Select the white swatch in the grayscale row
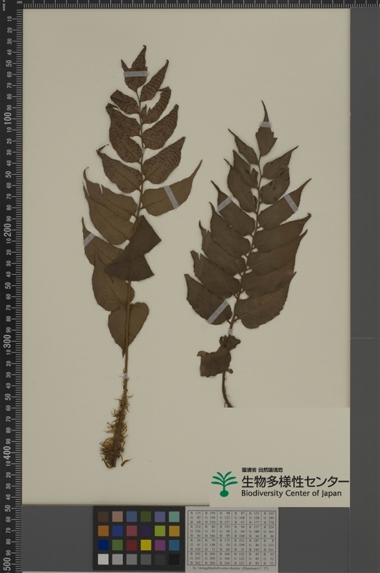This screenshot has width=380, height=573. coord(103,559)
